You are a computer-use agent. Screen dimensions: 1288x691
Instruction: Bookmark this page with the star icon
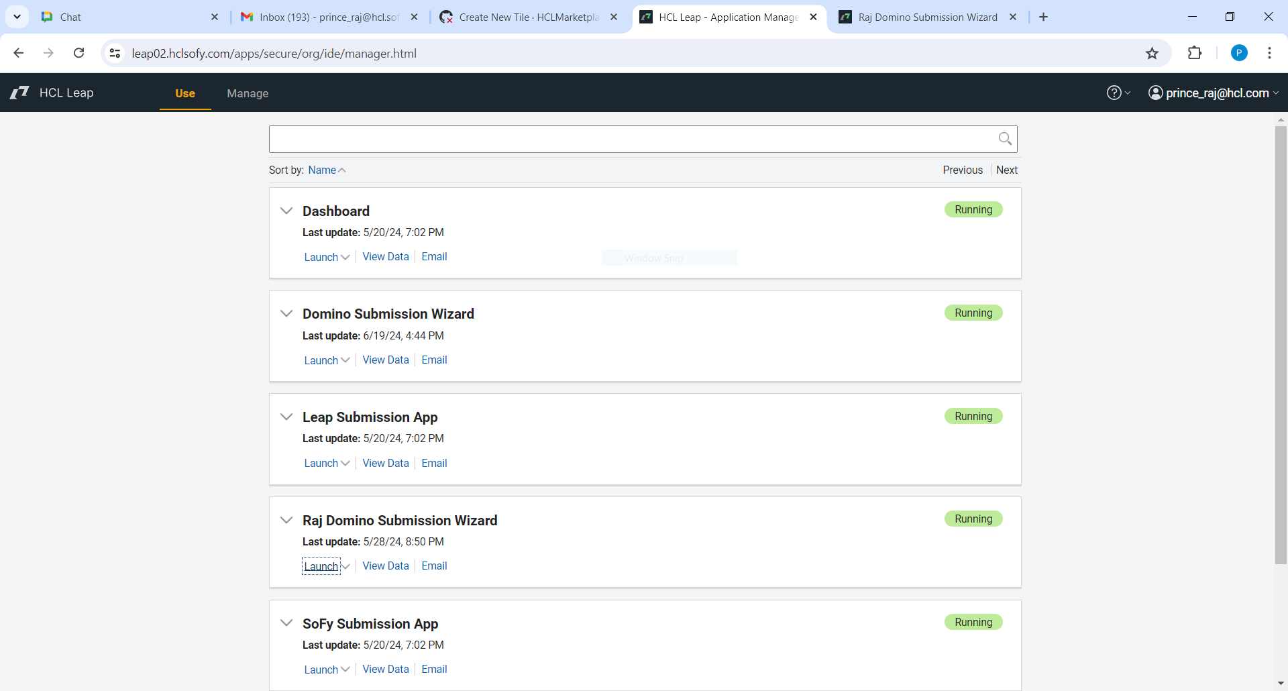[1152, 53]
